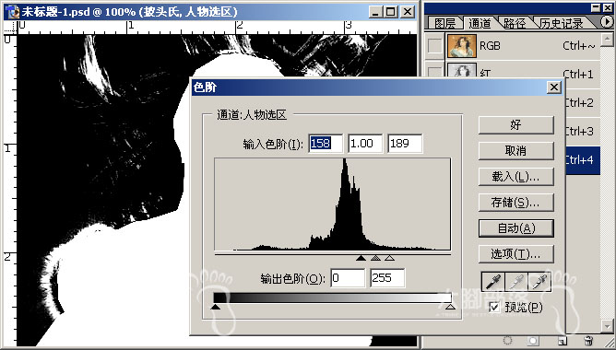Select the white point eyedropper
Screen dimensions: 616x350
point(539,281)
